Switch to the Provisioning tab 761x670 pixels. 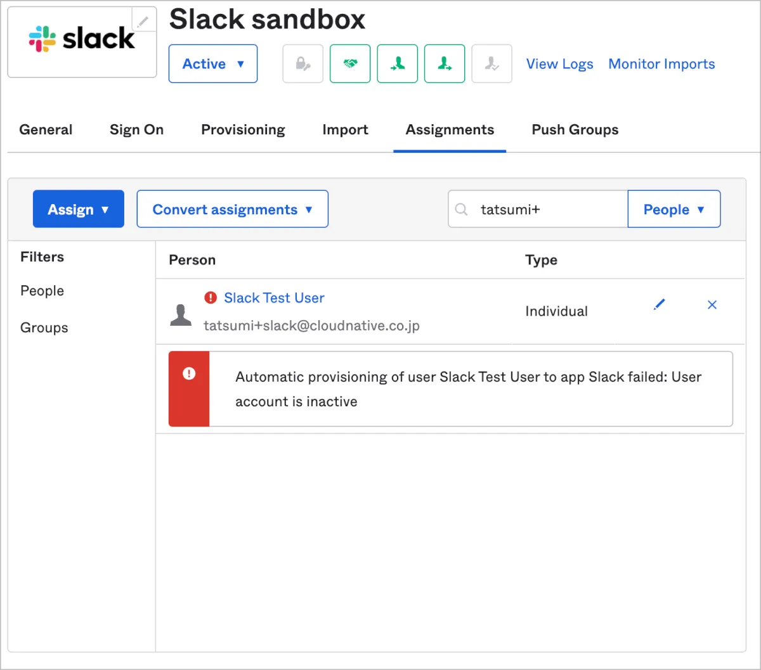243,130
